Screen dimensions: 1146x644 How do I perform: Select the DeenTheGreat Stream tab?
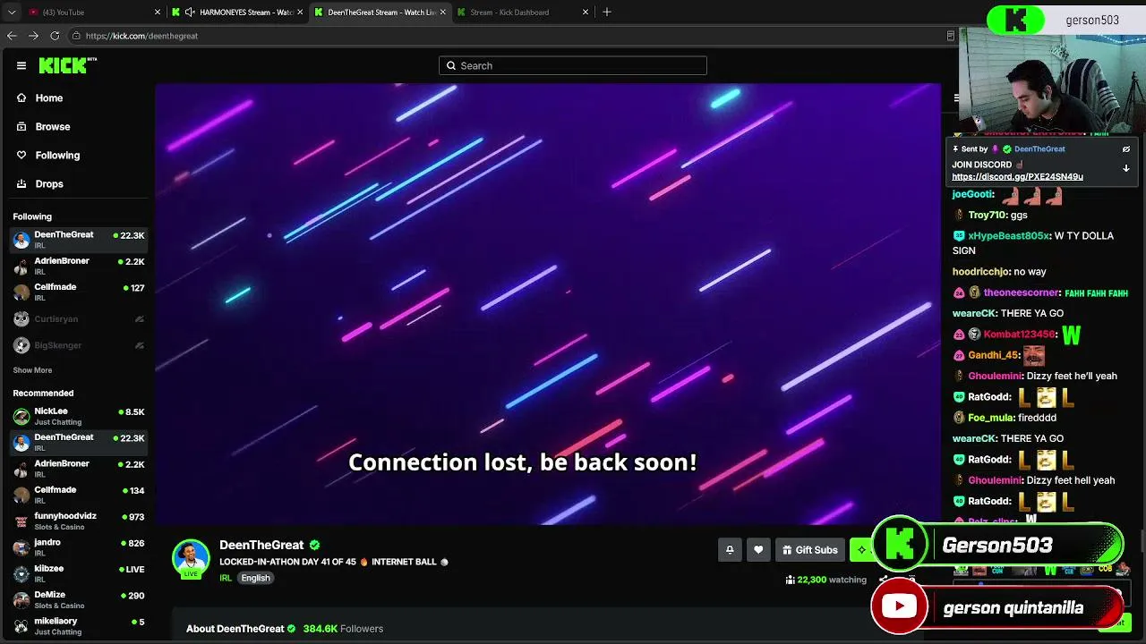[x=380, y=12]
